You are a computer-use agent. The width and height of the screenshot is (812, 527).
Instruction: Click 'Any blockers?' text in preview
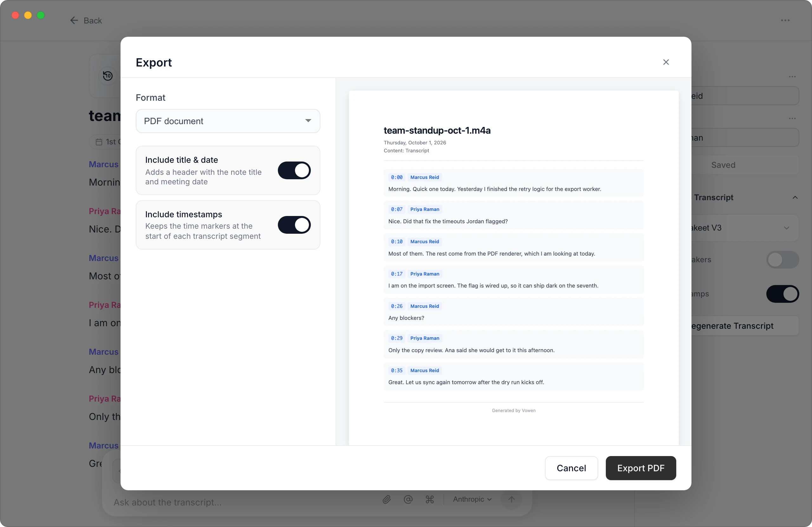coord(406,318)
